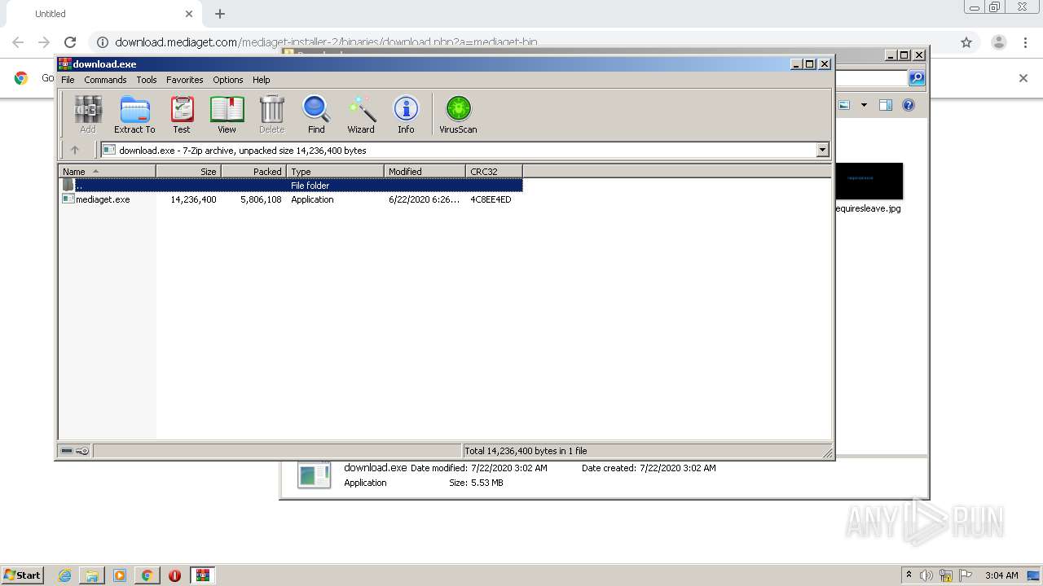Launch the Wizard tool

(361, 114)
